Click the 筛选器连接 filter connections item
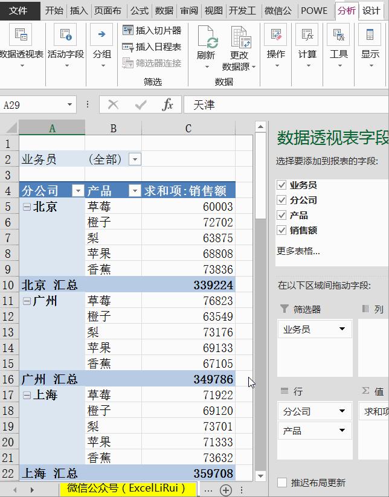Screen dimensions: 389x497 [x=152, y=63]
